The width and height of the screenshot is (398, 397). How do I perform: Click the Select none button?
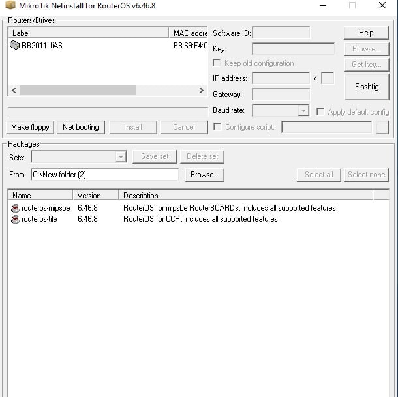pos(367,175)
